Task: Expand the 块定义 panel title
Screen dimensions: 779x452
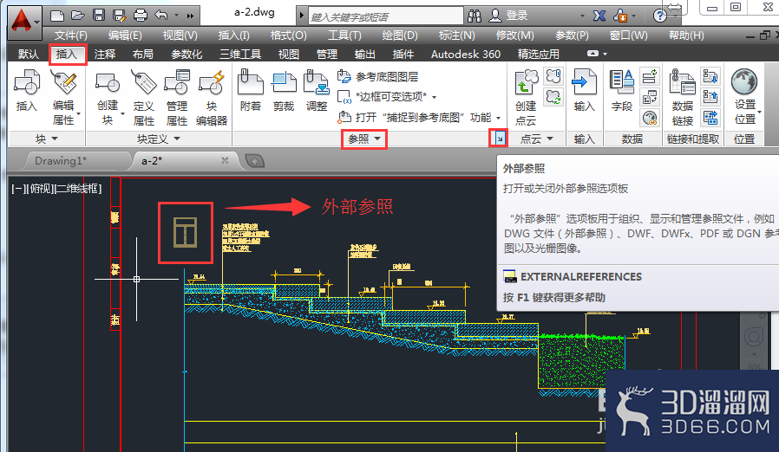Action: 159,139
